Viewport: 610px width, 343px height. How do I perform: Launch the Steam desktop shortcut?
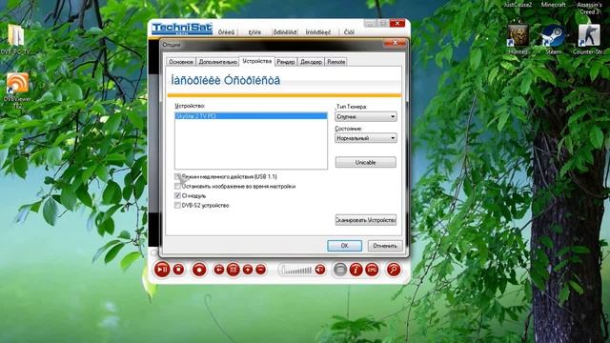(553, 39)
